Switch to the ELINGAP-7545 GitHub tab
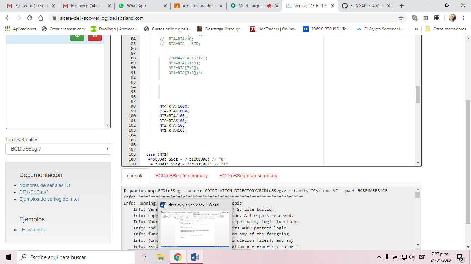The width and height of the screenshot is (471, 264). (367, 6)
